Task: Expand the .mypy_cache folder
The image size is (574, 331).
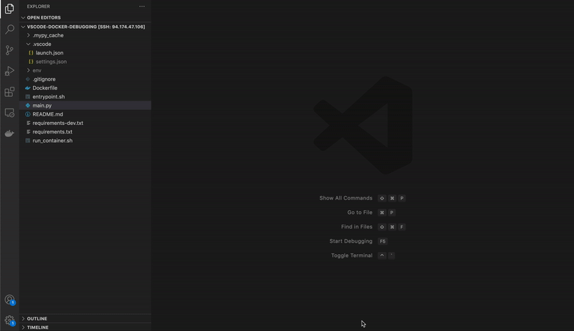Action: (x=47, y=35)
